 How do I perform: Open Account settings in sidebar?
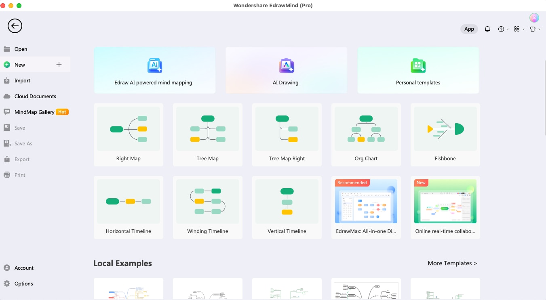coord(35,268)
